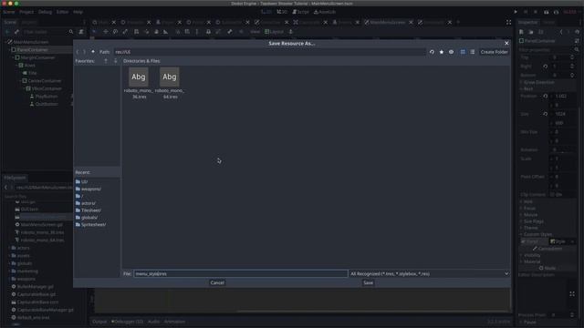Select the Rotate tool in viewport toolbar

pos(115,32)
